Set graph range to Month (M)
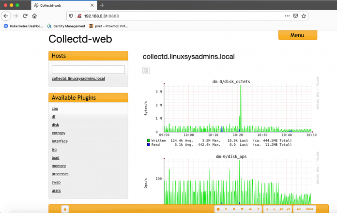This screenshot has height=213, width=337. 250,209
